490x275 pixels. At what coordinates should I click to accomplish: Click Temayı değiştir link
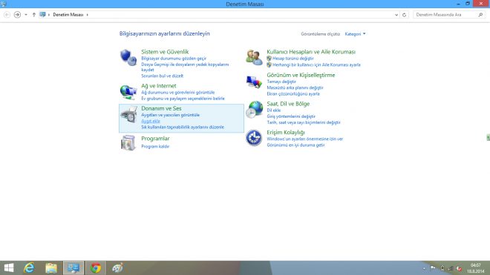(281, 82)
